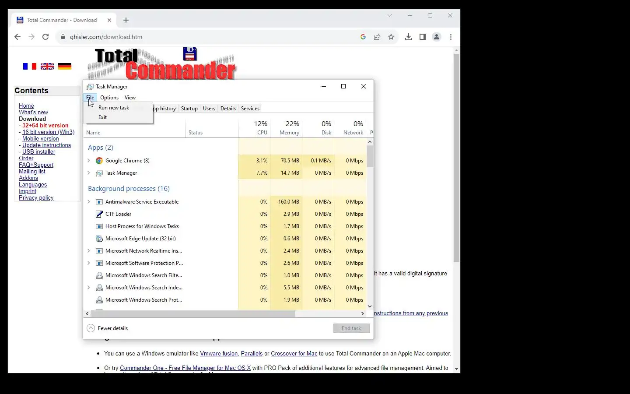This screenshot has width=630, height=394.
Task: Open the What's new link
Action: tap(33, 112)
